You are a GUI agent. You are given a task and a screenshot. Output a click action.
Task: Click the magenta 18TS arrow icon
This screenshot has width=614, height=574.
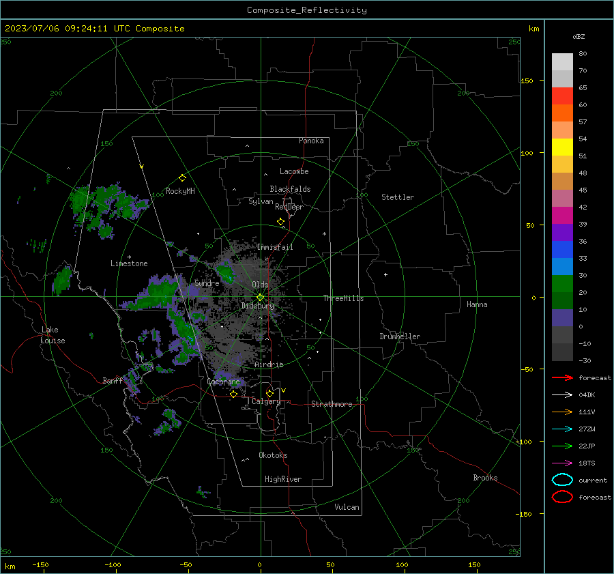pos(562,463)
